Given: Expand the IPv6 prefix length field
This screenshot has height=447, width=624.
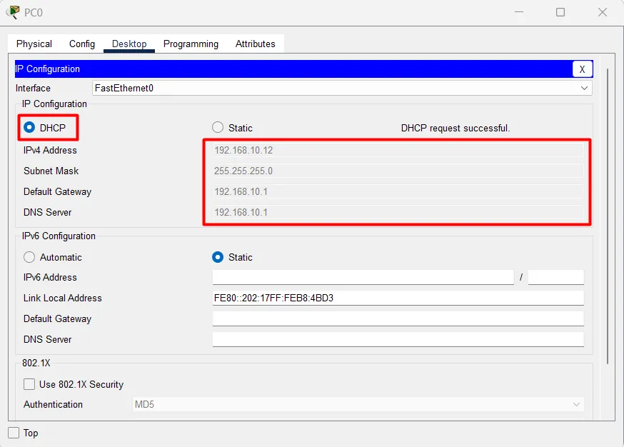Looking at the screenshot, I should pos(555,277).
